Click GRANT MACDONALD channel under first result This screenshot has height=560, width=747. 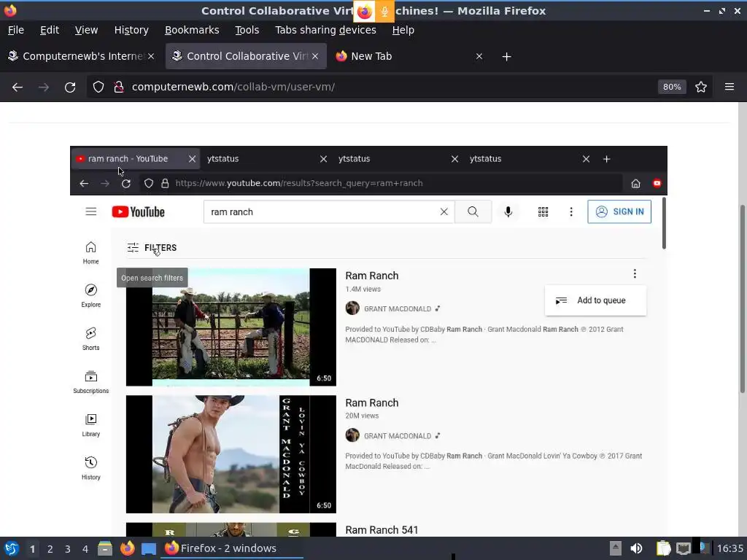(x=398, y=308)
